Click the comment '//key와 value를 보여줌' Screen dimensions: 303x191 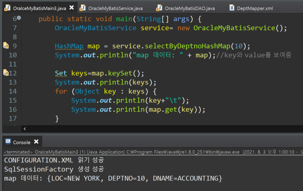(253, 55)
